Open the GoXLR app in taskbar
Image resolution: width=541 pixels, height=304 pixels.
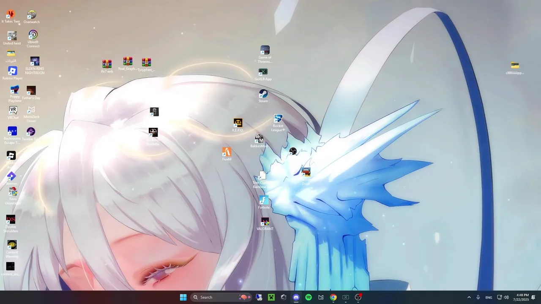(346, 297)
